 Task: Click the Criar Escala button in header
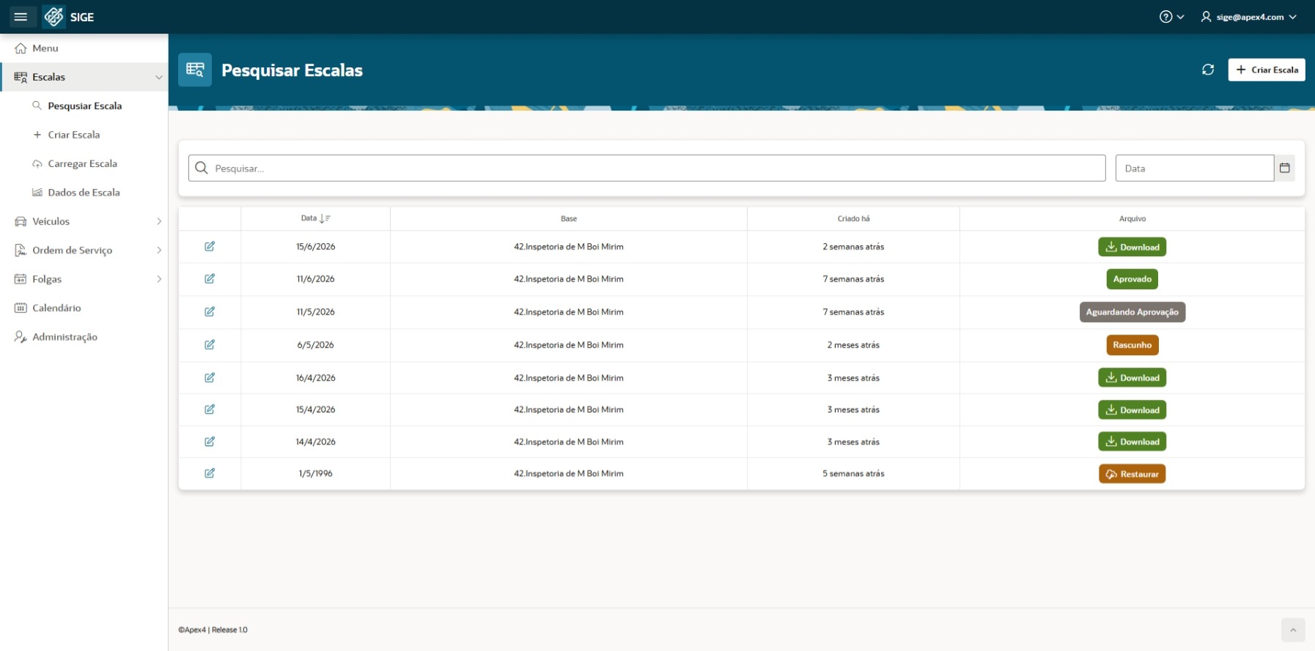click(x=1267, y=70)
